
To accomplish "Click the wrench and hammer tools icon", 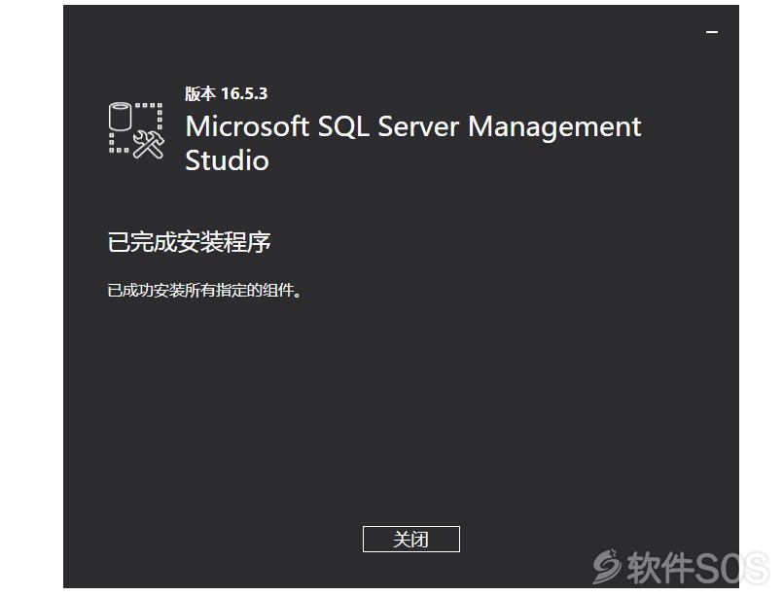I will click(x=149, y=145).
